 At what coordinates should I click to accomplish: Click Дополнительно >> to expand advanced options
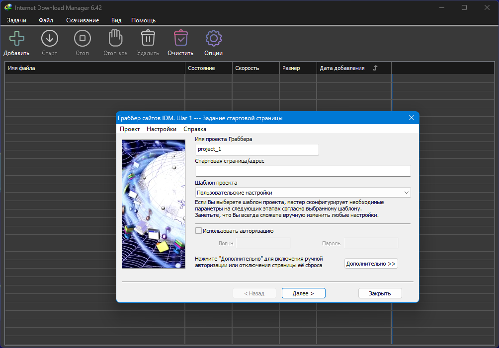click(x=371, y=264)
